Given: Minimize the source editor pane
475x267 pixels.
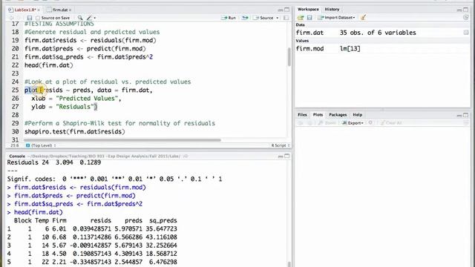Looking at the screenshot, I should tap(281, 10).
